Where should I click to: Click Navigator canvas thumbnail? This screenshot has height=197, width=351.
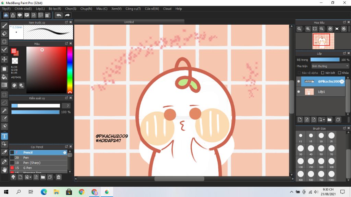coord(323,41)
